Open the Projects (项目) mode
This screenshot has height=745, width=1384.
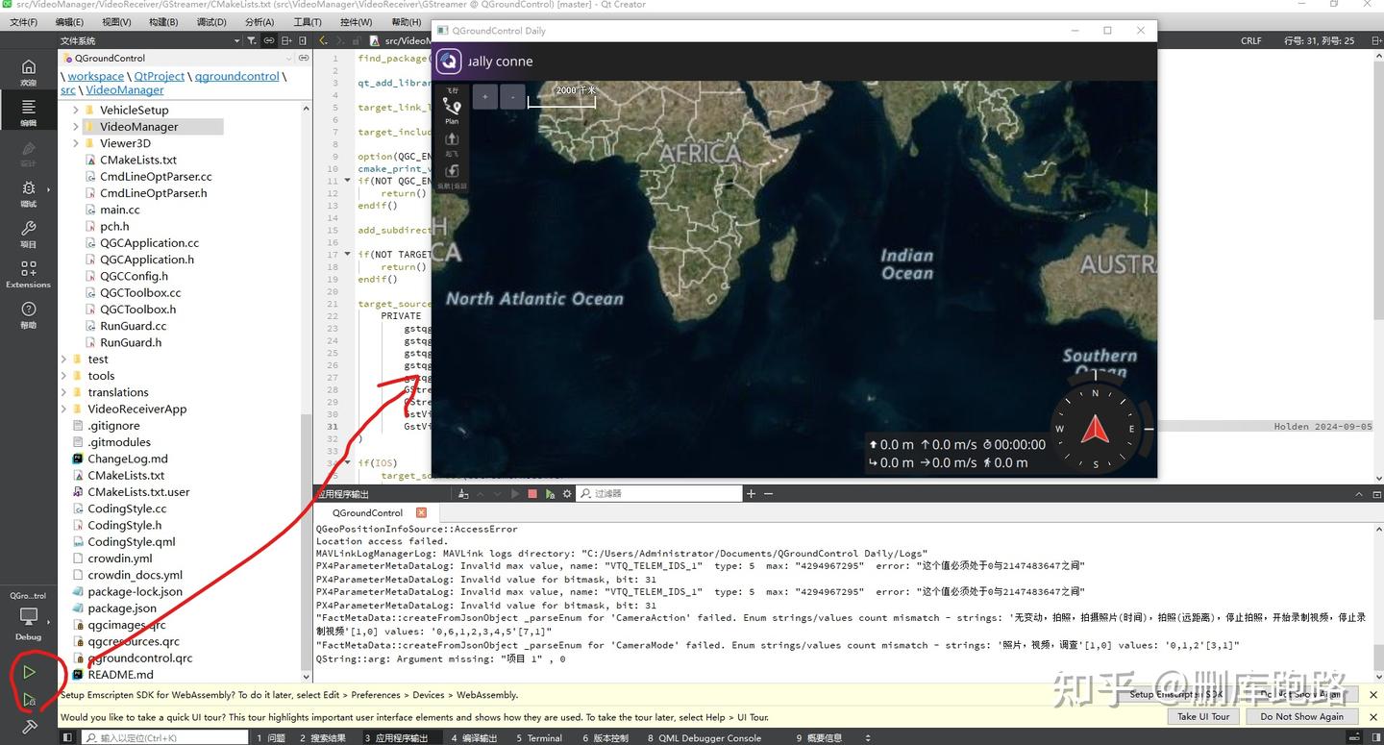(x=28, y=234)
